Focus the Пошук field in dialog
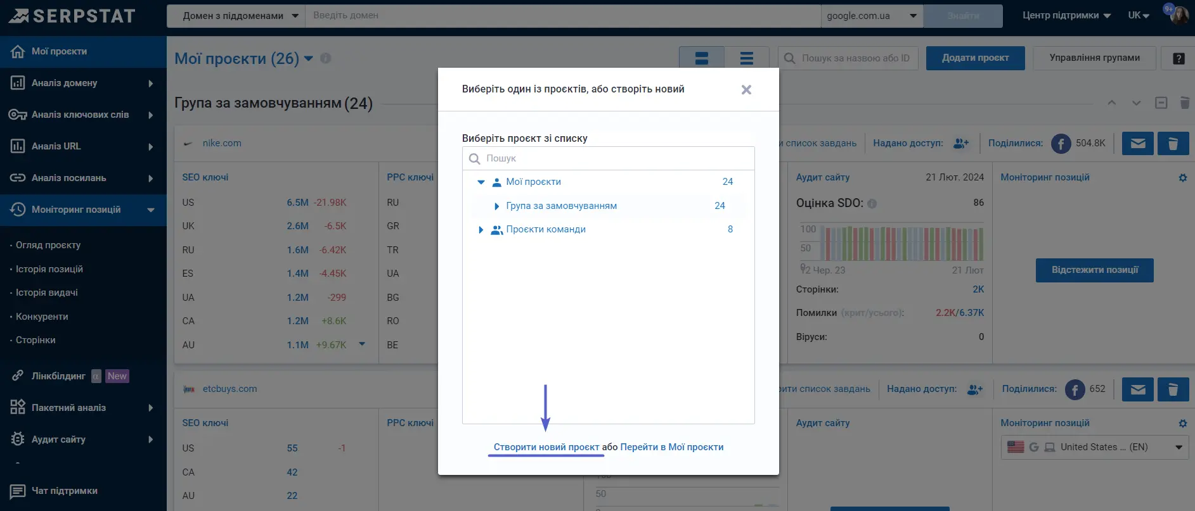Image resolution: width=1195 pixels, height=511 pixels. pyautogui.click(x=608, y=158)
